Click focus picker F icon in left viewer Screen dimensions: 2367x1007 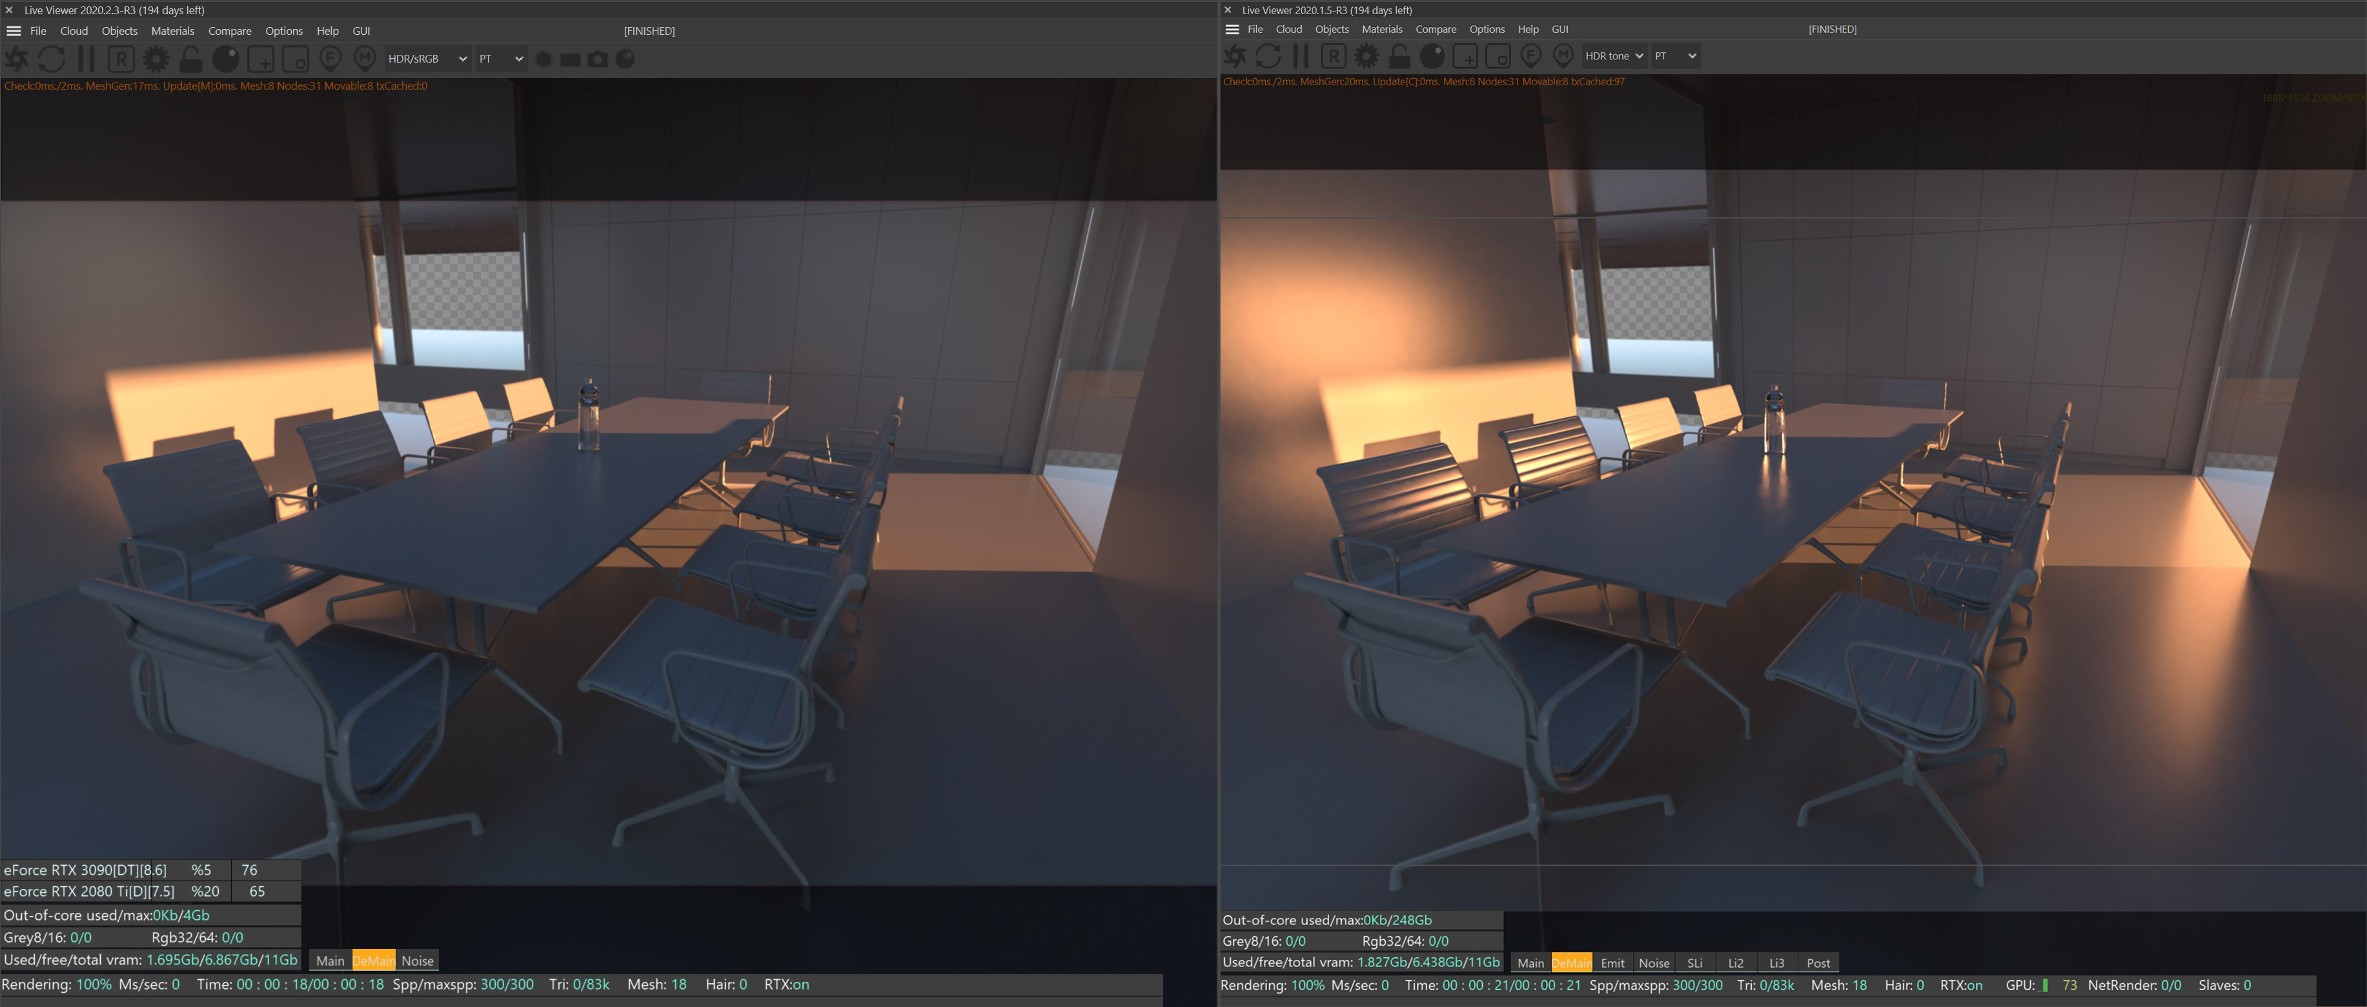[330, 59]
